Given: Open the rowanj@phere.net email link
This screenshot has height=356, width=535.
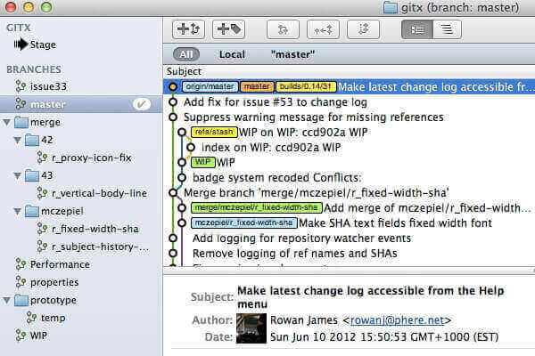Looking at the screenshot, I should tap(398, 320).
